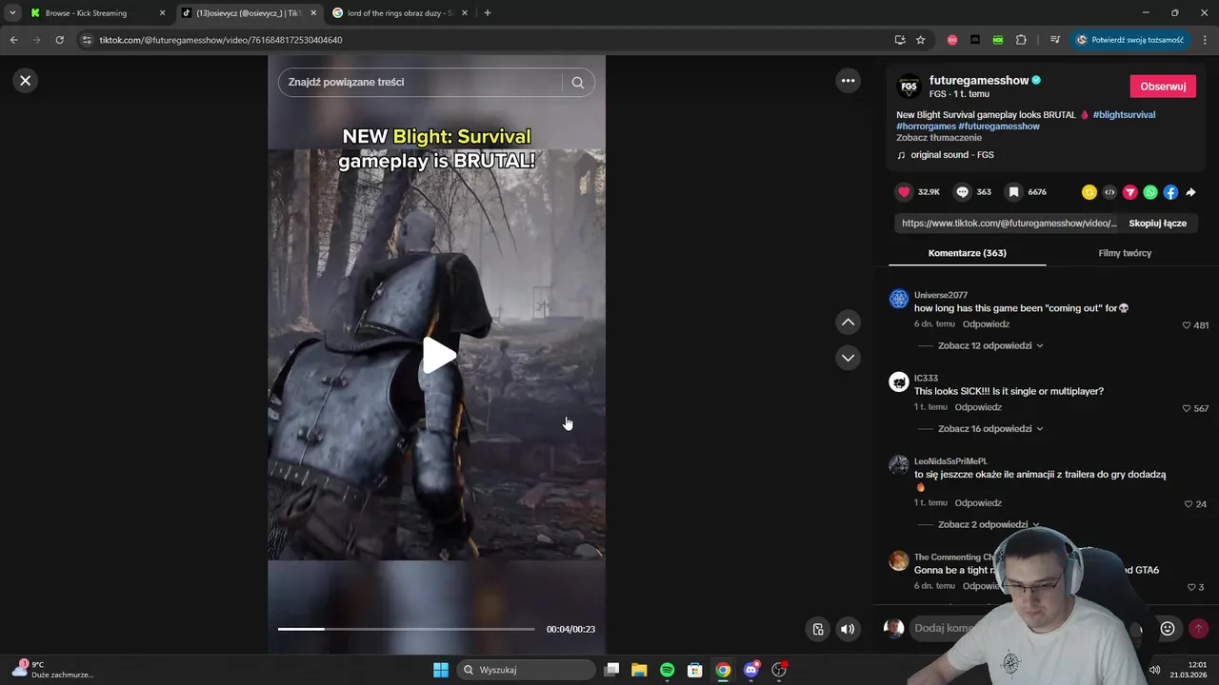Open File Explorer from taskbar
The width and height of the screenshot is (1219, 685).
(639, 670)
